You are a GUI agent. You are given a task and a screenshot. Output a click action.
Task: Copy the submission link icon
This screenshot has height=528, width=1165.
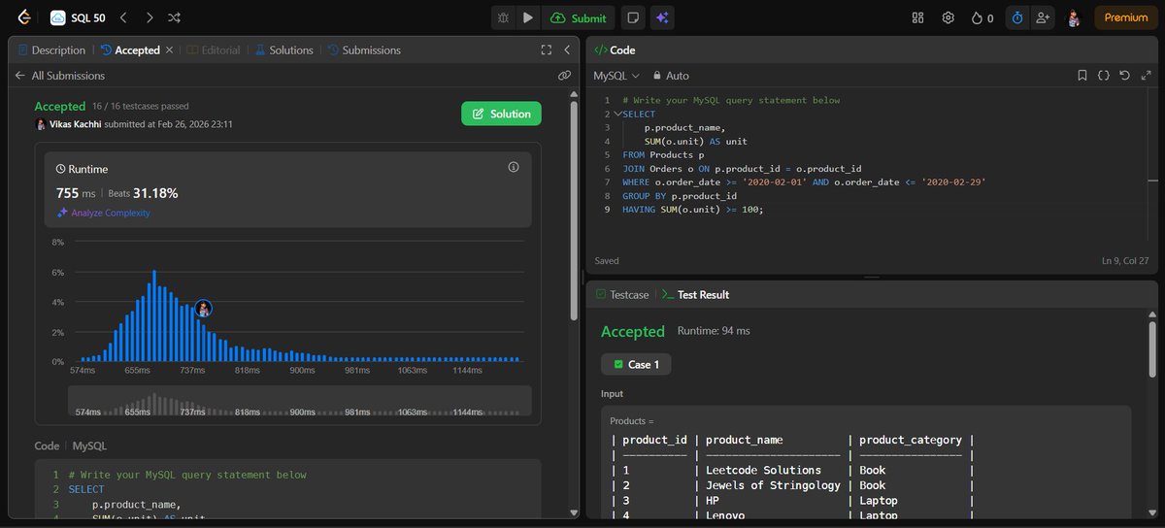coord(564,75)
